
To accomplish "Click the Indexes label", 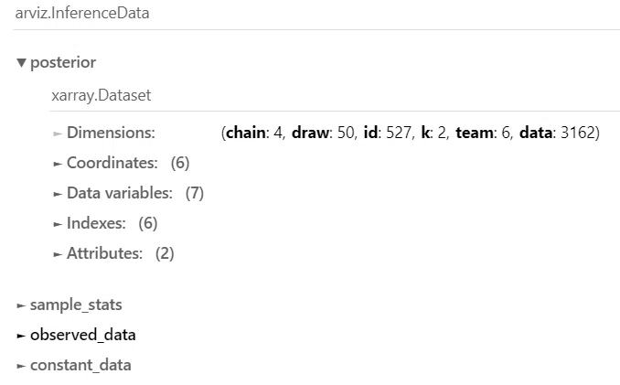I will point(96,223).
